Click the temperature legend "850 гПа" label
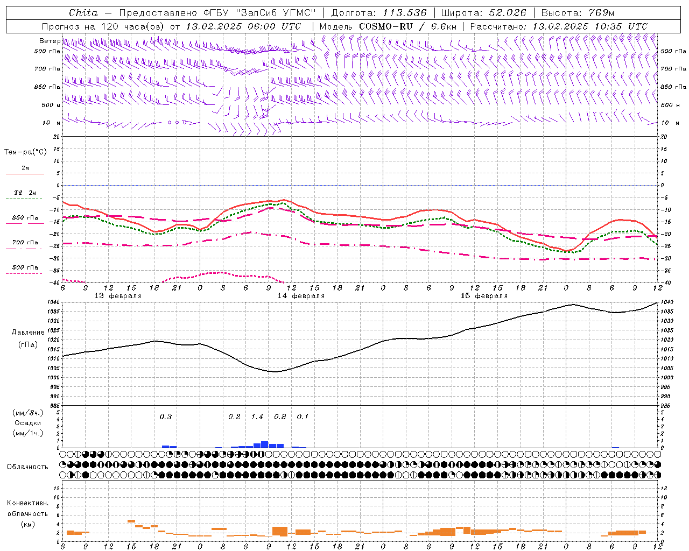 [x=25, y=218]
